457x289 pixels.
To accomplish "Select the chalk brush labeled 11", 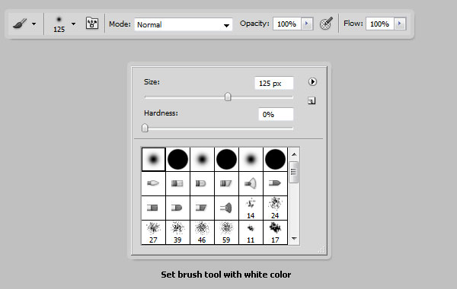I will point(251,232).
